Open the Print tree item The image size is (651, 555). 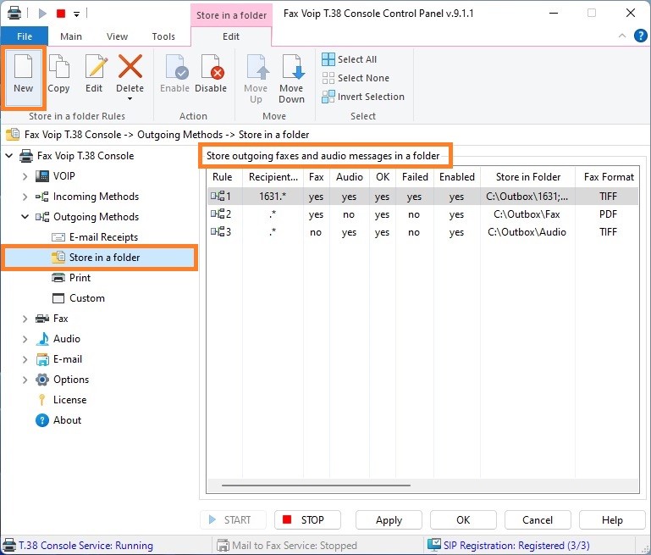pos(71,278)
